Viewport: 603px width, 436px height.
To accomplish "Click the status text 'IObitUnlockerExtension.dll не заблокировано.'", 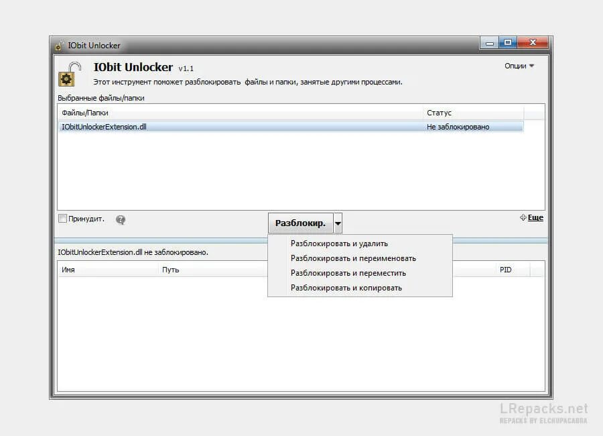I will coord(133,252).
